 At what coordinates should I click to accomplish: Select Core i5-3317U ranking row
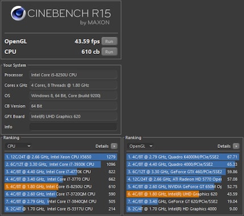pos(61,209)
